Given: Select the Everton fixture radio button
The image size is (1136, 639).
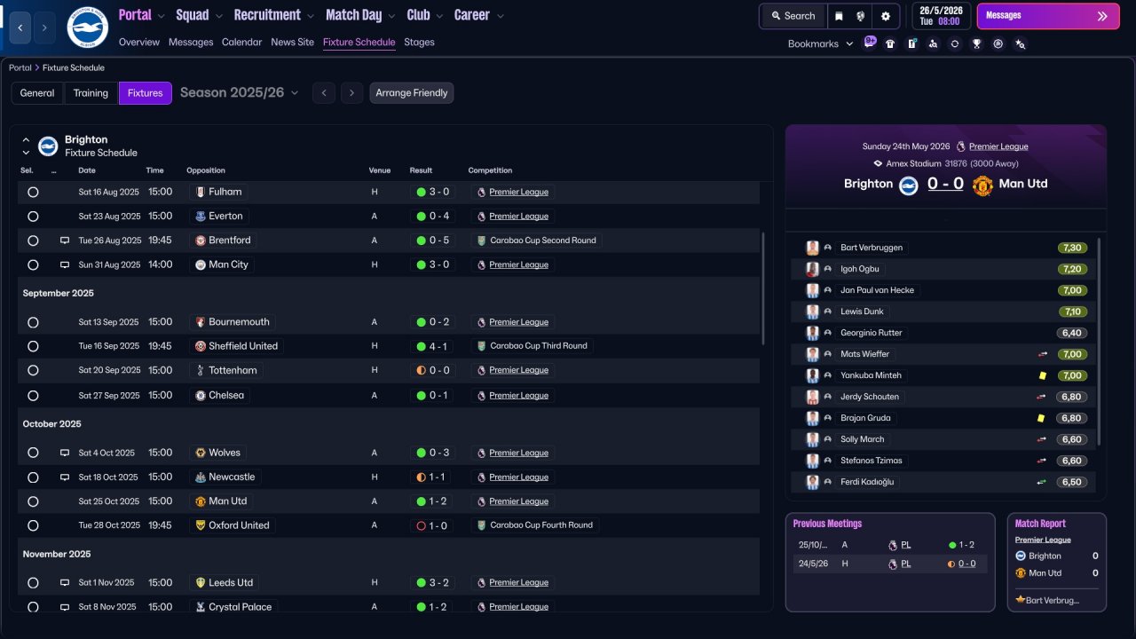Looking at the screenshot, I should [33, 216].
